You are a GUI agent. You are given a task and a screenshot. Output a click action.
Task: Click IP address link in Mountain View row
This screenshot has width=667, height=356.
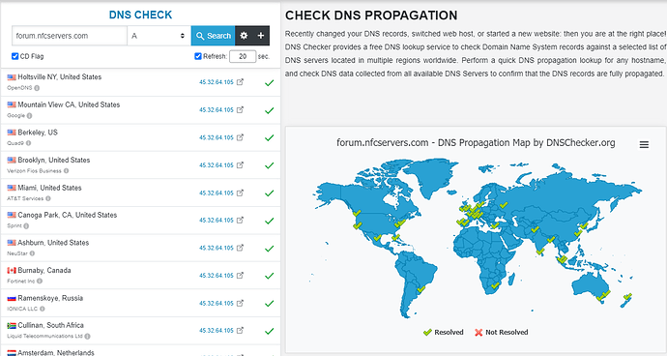click(217, 110)
